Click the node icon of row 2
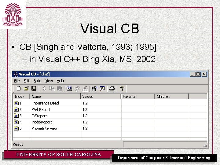 (16, 109)
